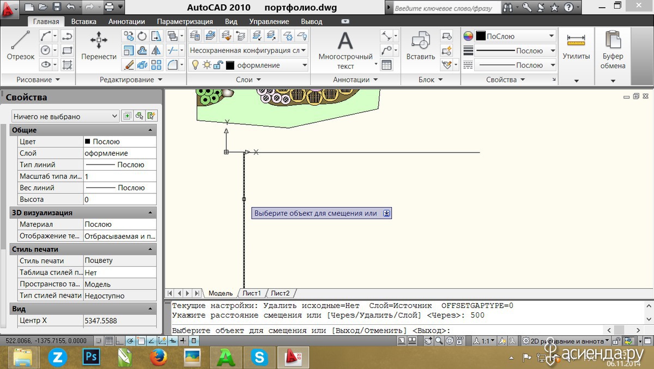Toggle the layer on/off lightbulb
Screen dimensions: 654x369
[x=195, y=65]
